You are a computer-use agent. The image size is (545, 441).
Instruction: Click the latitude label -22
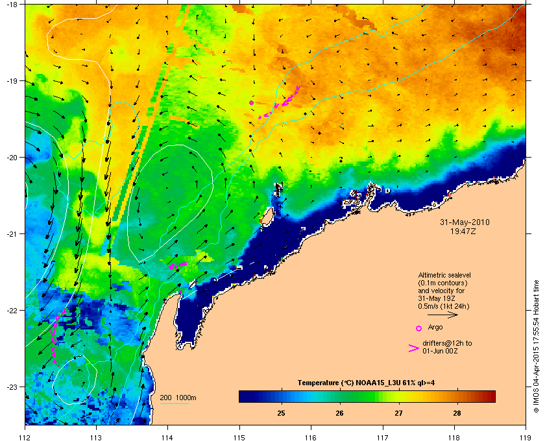coord(12,311)
